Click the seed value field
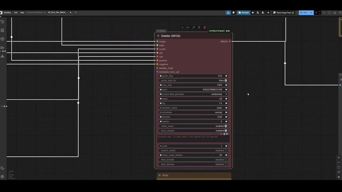The image size is (342, 192). (193, 90)
